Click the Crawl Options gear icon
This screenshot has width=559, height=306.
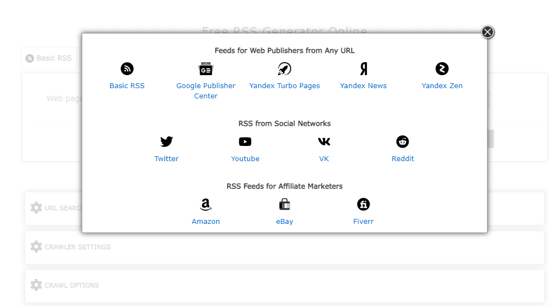(36, 285)
